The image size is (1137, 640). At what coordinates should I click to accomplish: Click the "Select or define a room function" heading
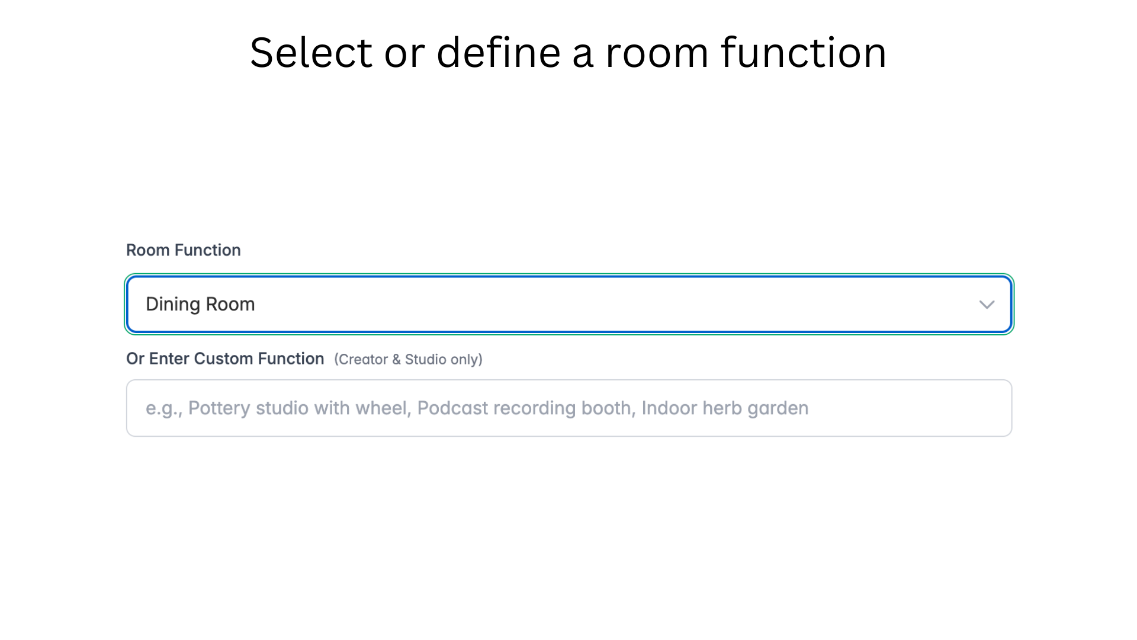click(568, 53)
